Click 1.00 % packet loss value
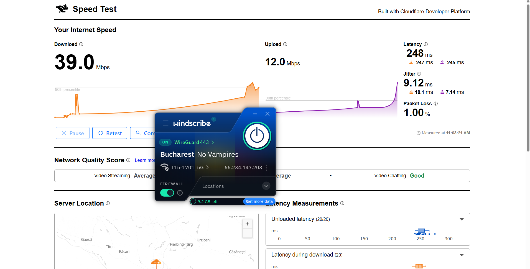Viewport: 530px width, 269px height. [417, 113]
